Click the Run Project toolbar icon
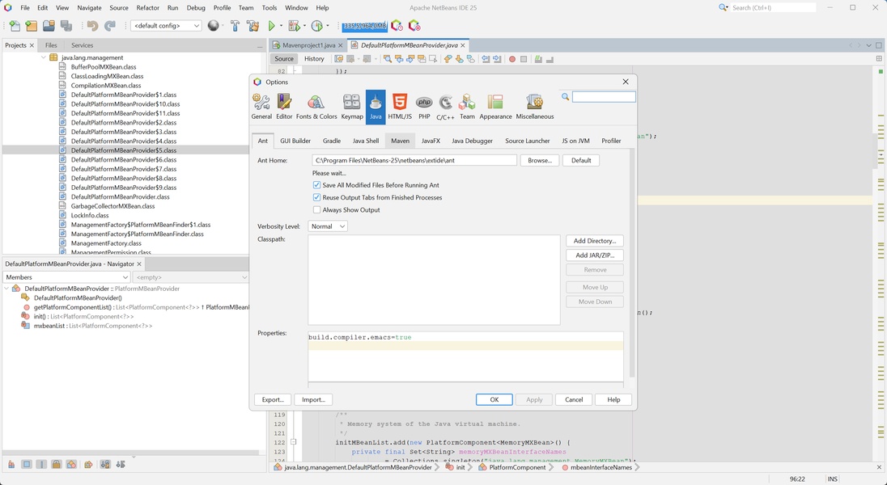This screenshot has width=887, height=485. (271, 26)
